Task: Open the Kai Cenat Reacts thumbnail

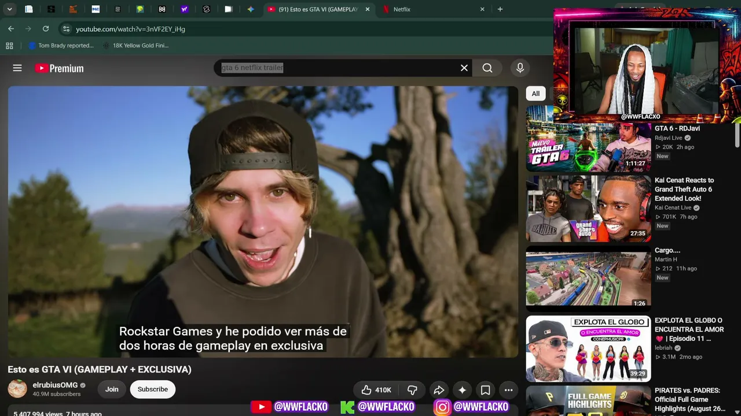Action: [x=588, y=209]
